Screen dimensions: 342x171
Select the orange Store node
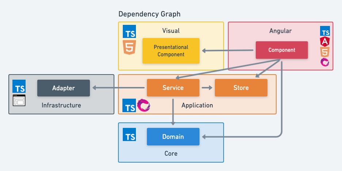tap(241, 88)
